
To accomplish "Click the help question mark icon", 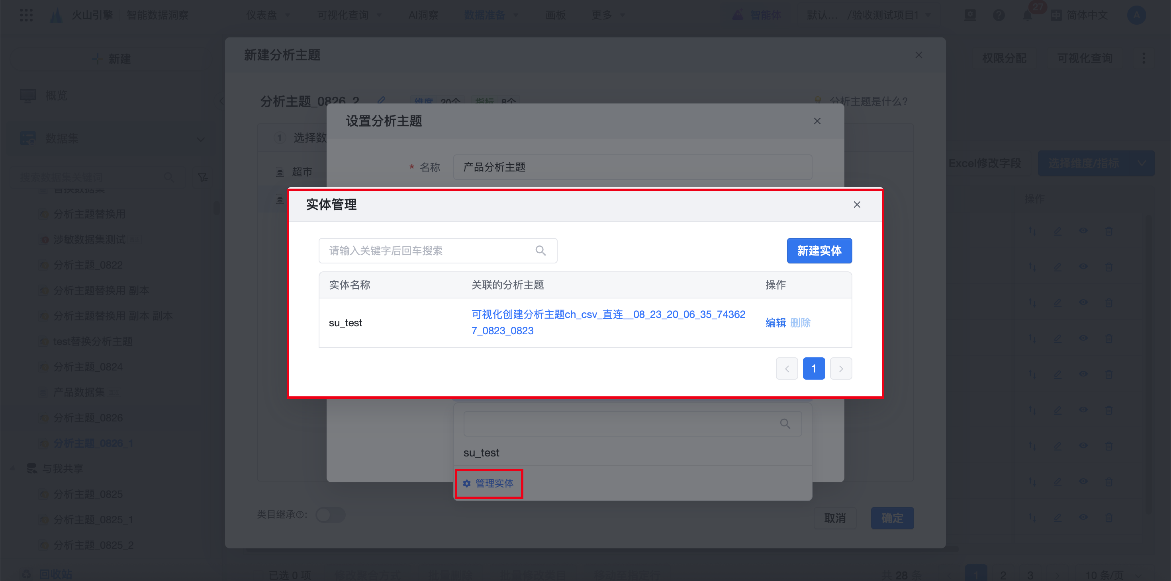I will click(x=999, y=16).
